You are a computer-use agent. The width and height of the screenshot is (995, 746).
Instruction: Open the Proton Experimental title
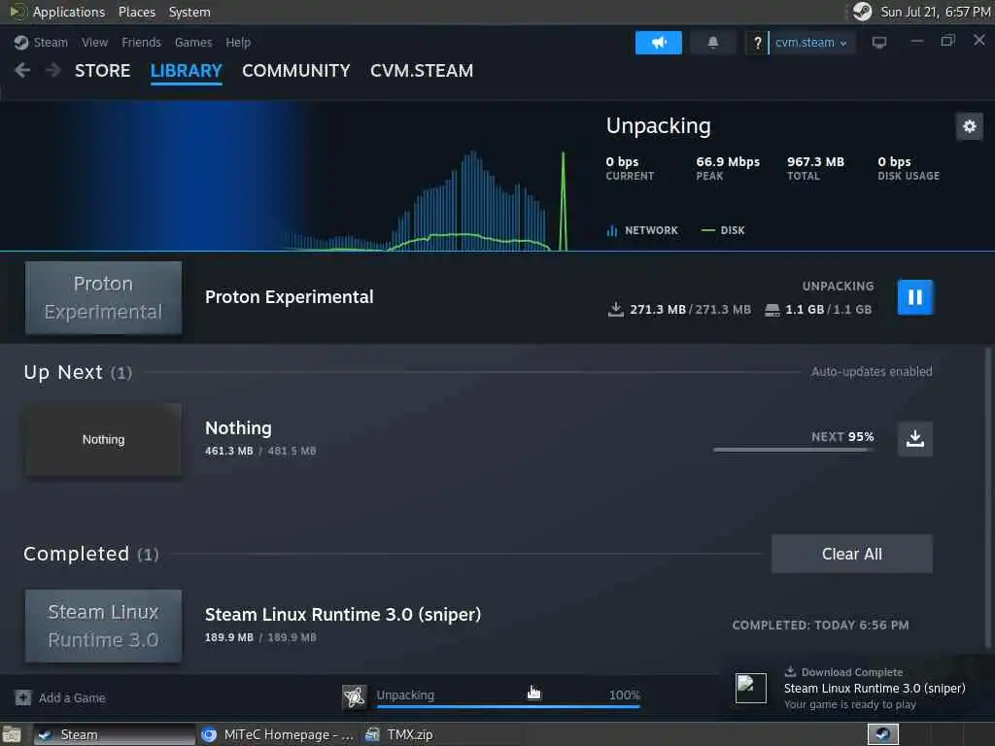coord(289,297)
